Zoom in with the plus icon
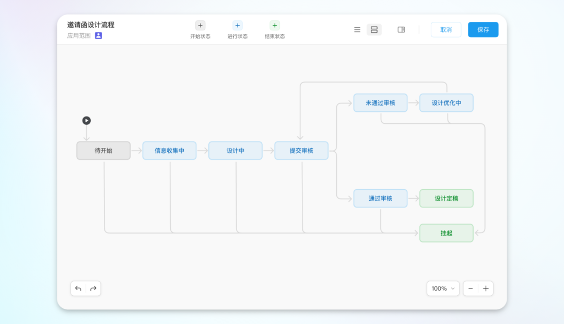This screenshot has width=564, height=324. click(486, 288)
